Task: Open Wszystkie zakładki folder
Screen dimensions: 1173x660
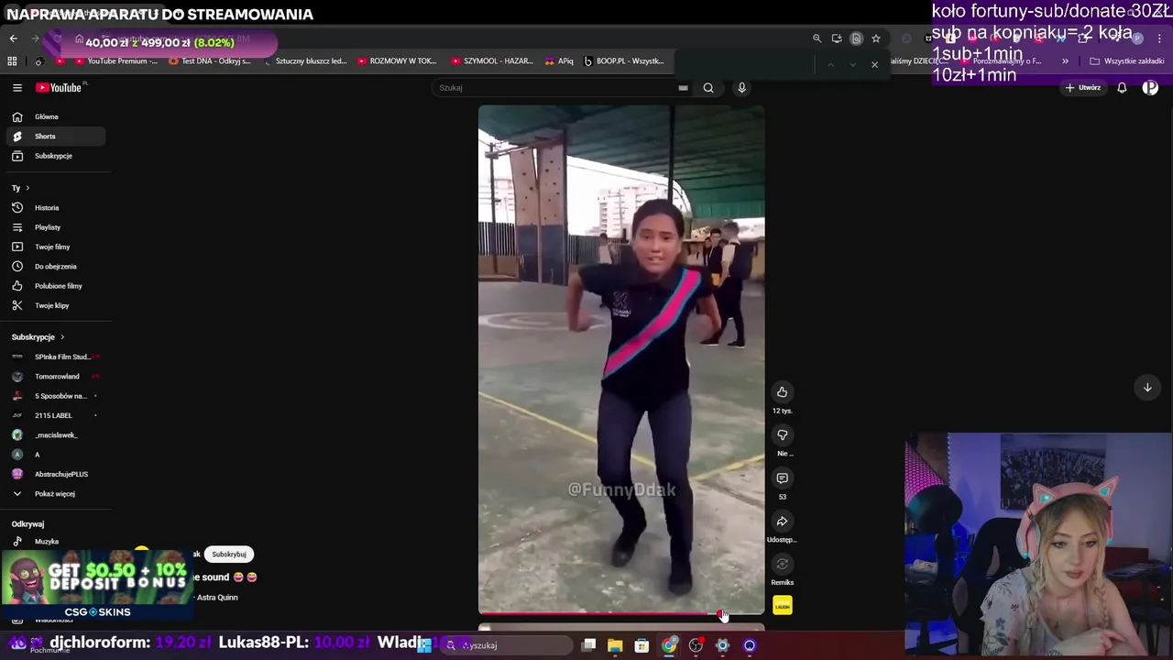Action: pos(1126,61)
